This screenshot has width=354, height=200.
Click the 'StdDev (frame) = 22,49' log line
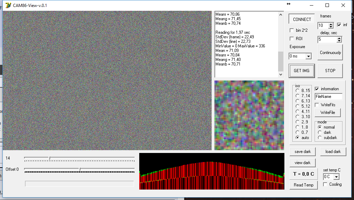(235, 37)
